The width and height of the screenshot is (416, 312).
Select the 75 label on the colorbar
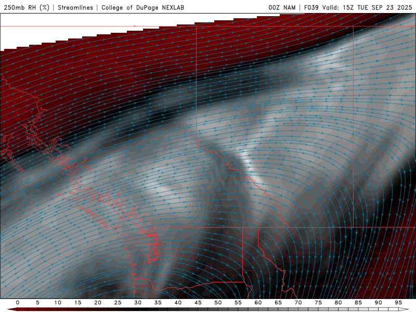(x=318, y=303)
